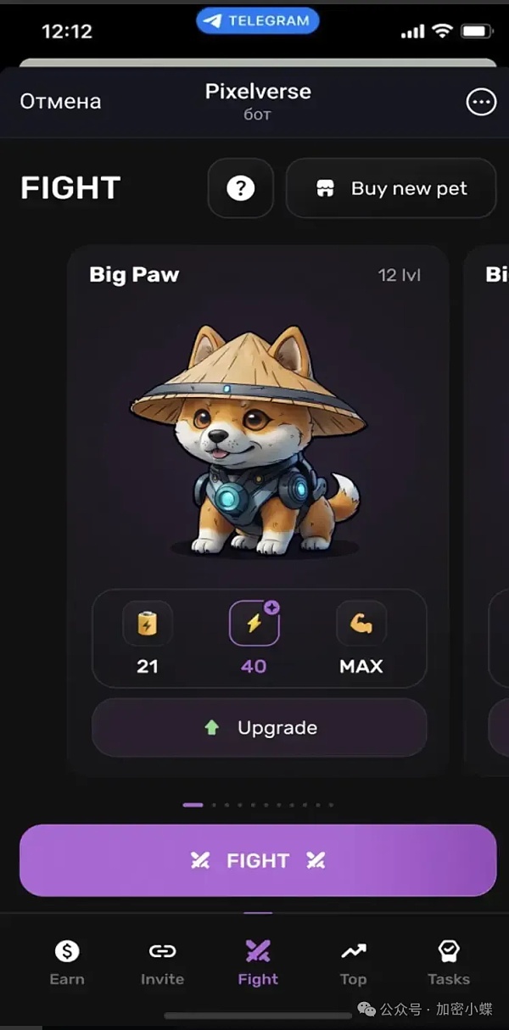The image size is (509, 1030).
Task: Tap Отмена to cancel
Action: [60, 102]
